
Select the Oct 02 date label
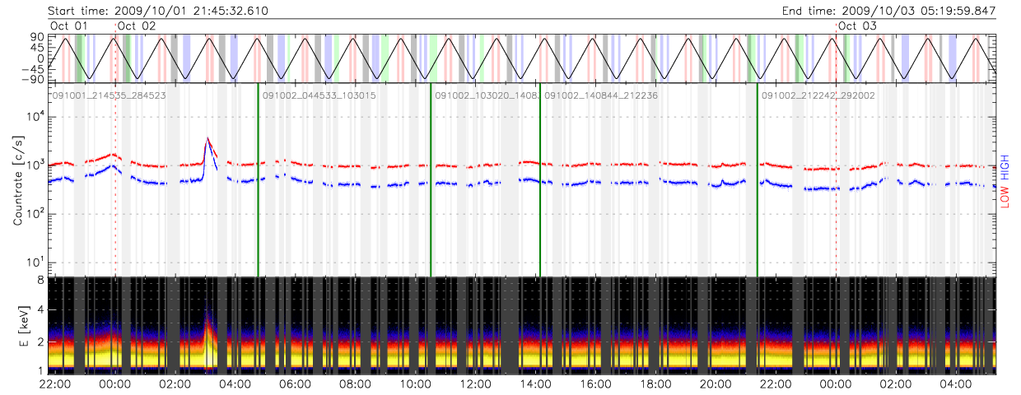(x=137, y=26)
